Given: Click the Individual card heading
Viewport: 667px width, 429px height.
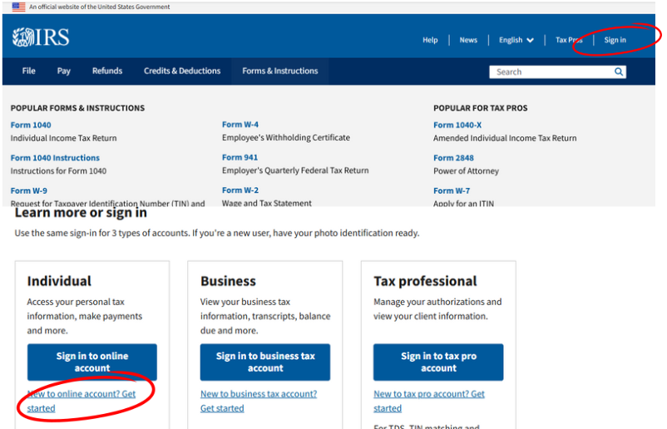Looking at the screenshot, I should [x=59, y=281].
